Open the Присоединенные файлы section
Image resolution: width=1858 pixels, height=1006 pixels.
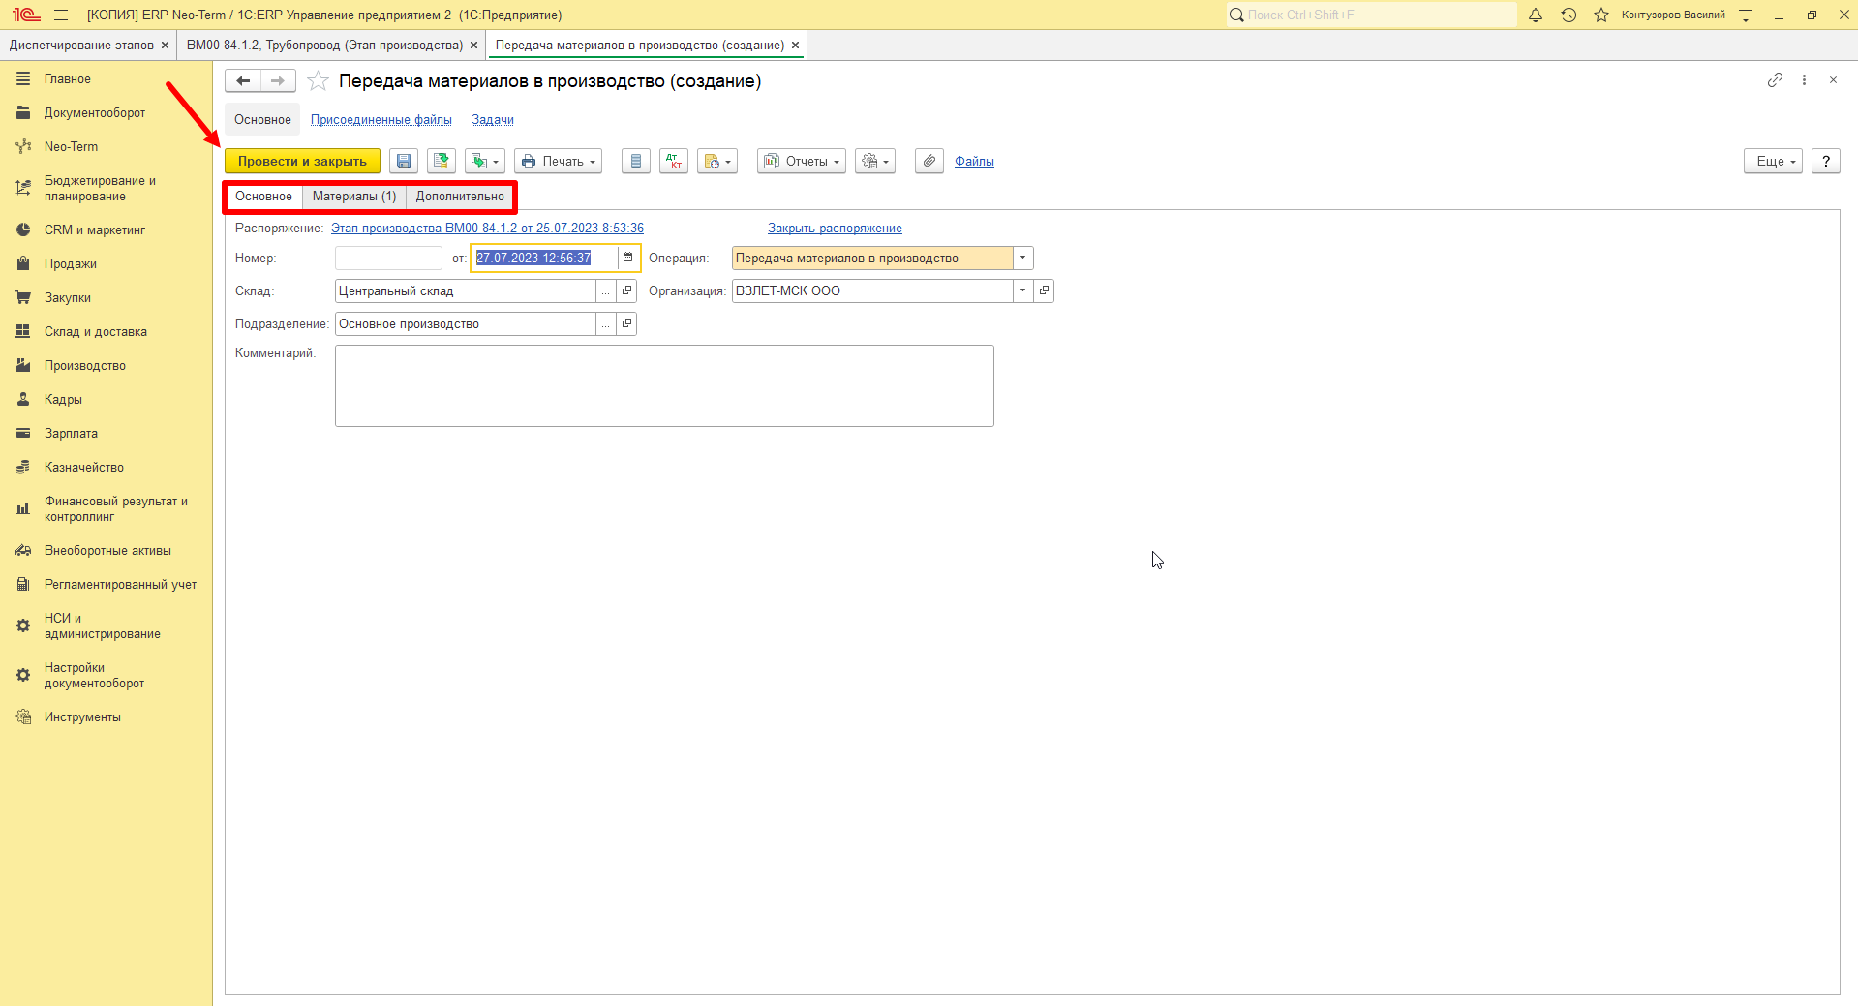pos(381,120)
